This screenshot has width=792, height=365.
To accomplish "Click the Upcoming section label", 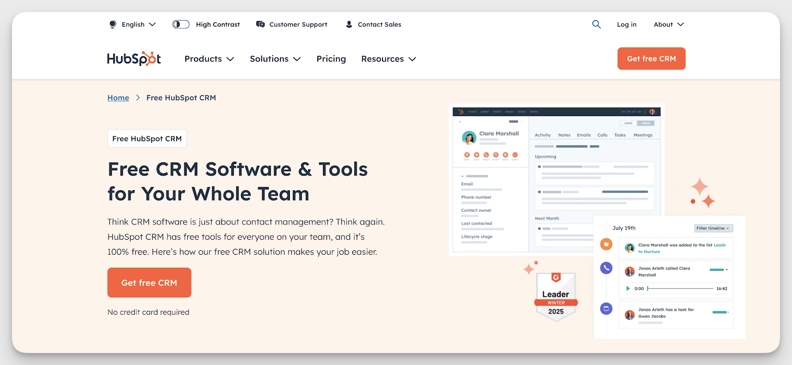I will point(545,157).
